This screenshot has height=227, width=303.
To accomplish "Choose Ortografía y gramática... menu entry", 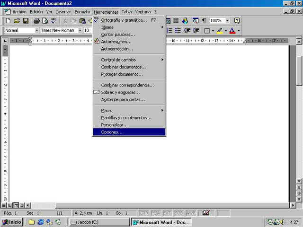I will tap(129, 20).
